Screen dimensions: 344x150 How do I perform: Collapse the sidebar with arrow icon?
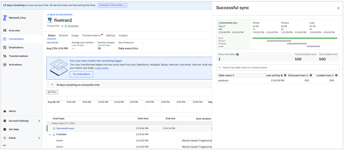click(x=4, y=145)
